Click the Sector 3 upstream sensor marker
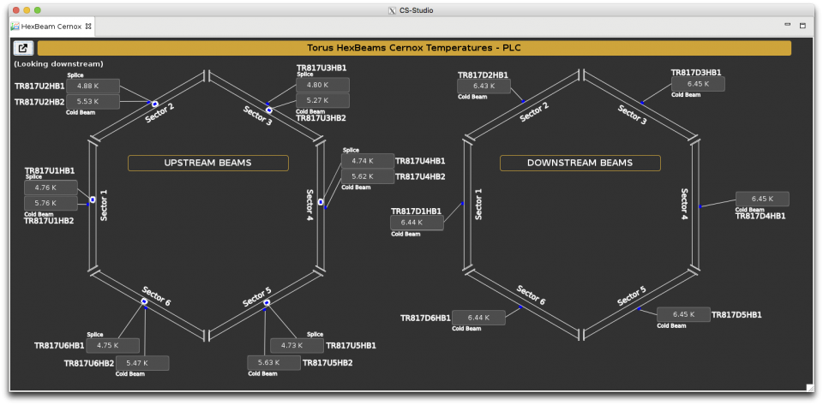This screenshot has height=405, width=823. (x=269, y=110)
